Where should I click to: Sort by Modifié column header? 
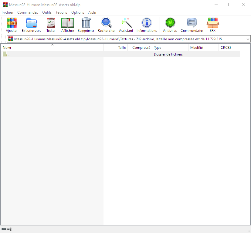coord(203,48)
